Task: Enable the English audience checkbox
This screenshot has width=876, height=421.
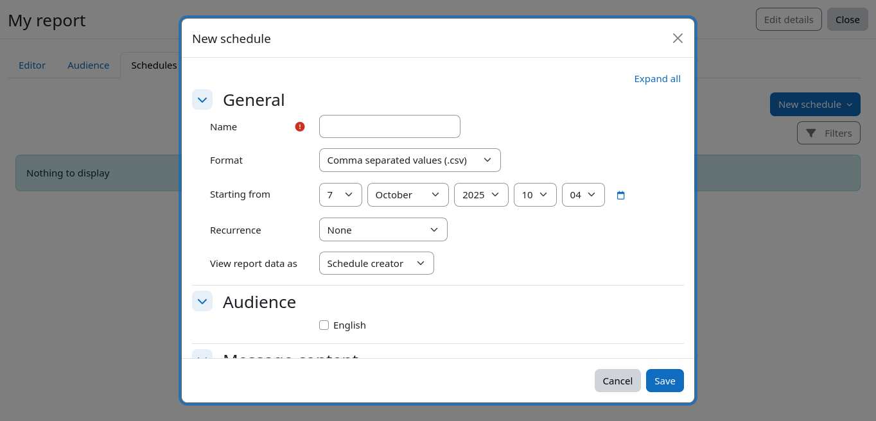Action: point(324,325)
